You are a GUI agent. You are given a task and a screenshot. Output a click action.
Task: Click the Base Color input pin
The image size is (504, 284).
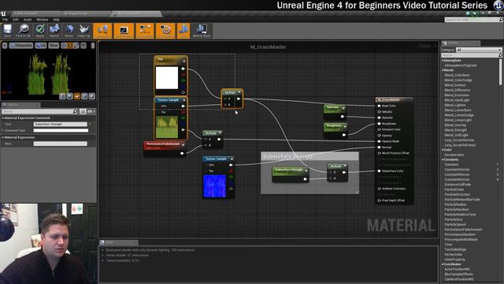pyautogui.click(x=380, y=106)
